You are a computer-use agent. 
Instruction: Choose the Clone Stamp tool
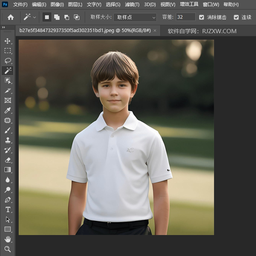click(8, 140)
